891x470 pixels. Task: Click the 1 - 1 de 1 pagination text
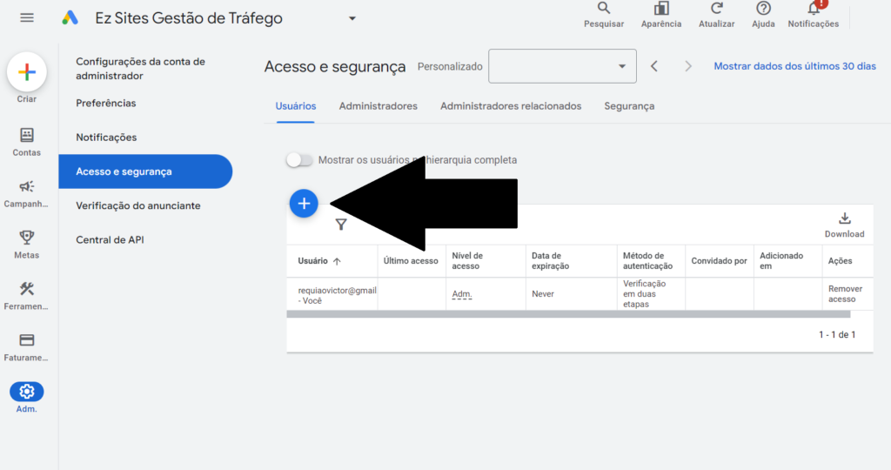837,335
